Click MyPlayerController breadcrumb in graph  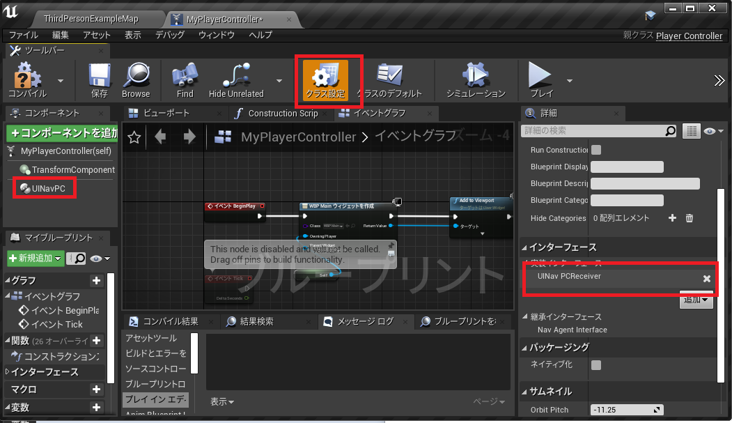pyautogui.click(x=298, y=137)
